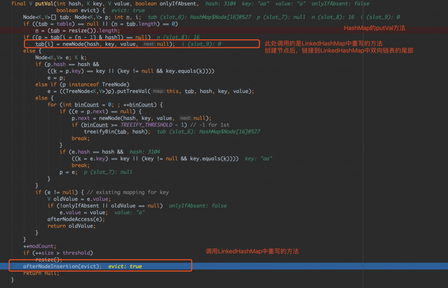Click the 'e = p;' assignment line

(x=56, y=78)
